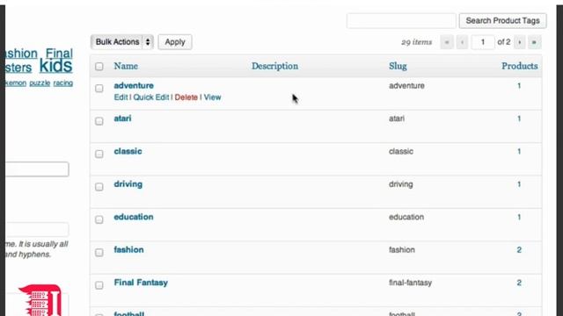563x316 pixels.
Task: Click product count 2 for Final Fantasy
Action: 519,283
